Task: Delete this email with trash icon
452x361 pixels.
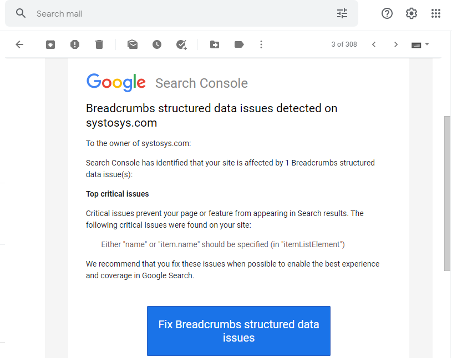Action: point(99,44)
